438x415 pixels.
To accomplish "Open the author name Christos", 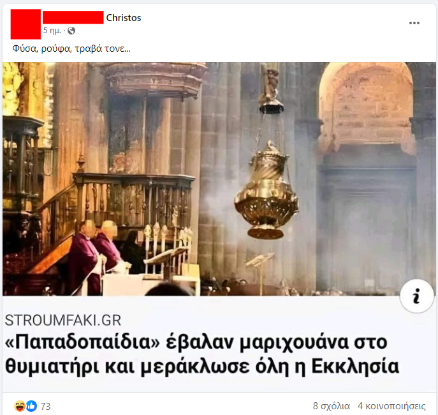I will [x=124, y=18].
